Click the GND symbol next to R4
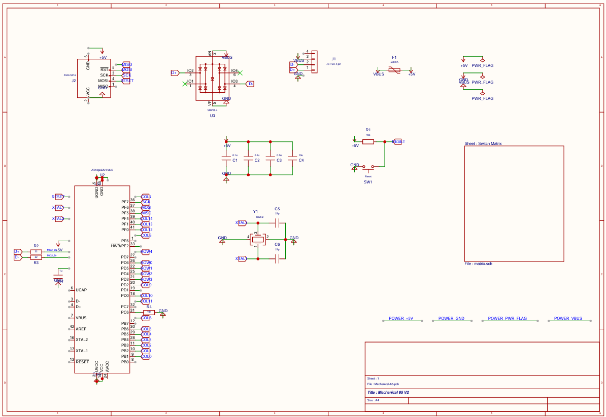Screen dimensions: 606x417 point(163,313)
